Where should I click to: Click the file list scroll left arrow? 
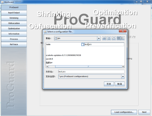[x=47, y=67]
